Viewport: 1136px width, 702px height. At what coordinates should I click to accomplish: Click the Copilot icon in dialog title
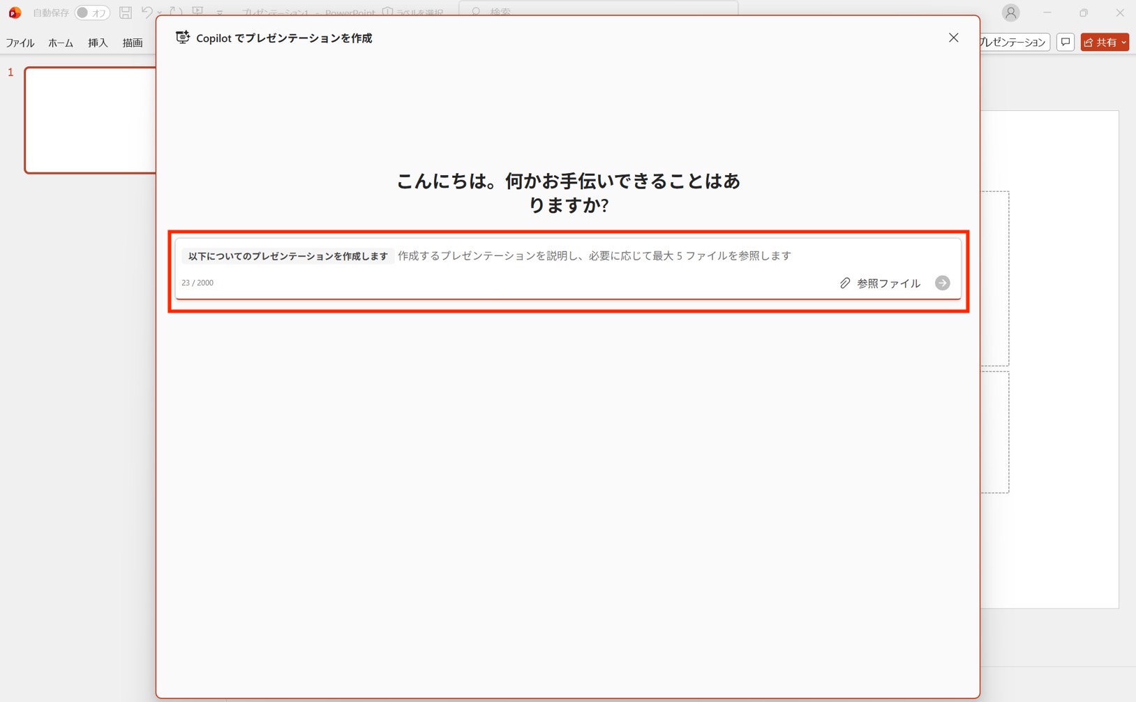click(182, 38)
